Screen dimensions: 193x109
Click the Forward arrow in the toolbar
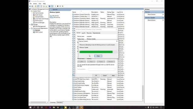32,6
